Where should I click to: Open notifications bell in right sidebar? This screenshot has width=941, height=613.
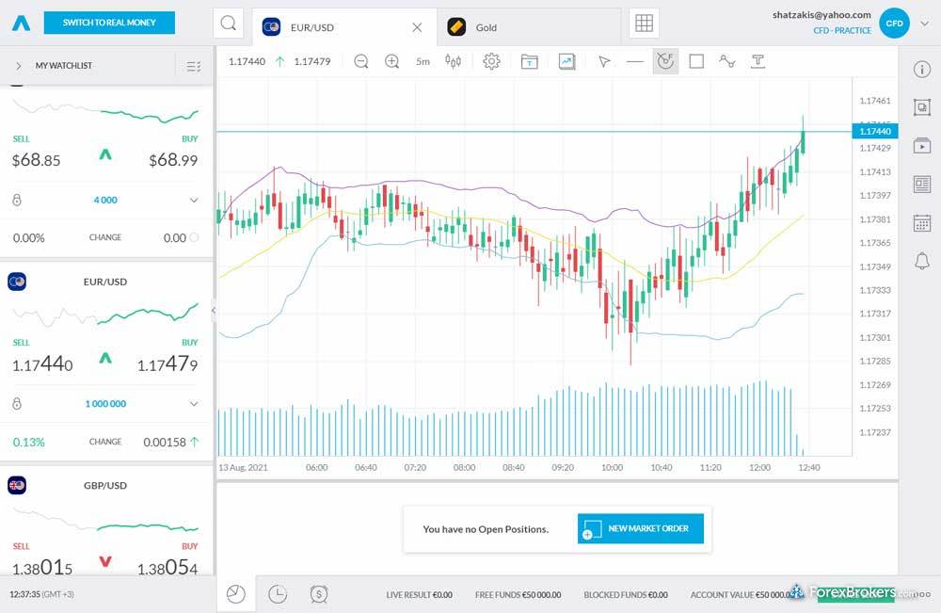pyautogui.click(x=921, y=261)
